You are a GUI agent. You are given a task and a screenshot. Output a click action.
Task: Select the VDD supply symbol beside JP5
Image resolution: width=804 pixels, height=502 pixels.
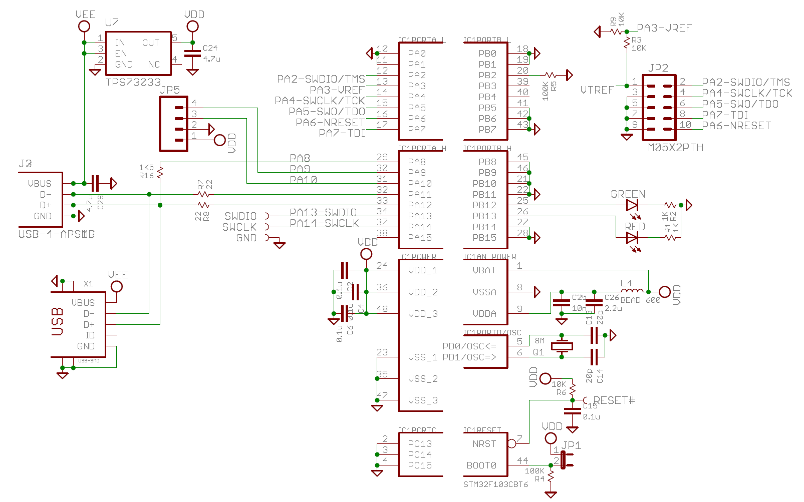pyautogui.click(x=219, y=140)
